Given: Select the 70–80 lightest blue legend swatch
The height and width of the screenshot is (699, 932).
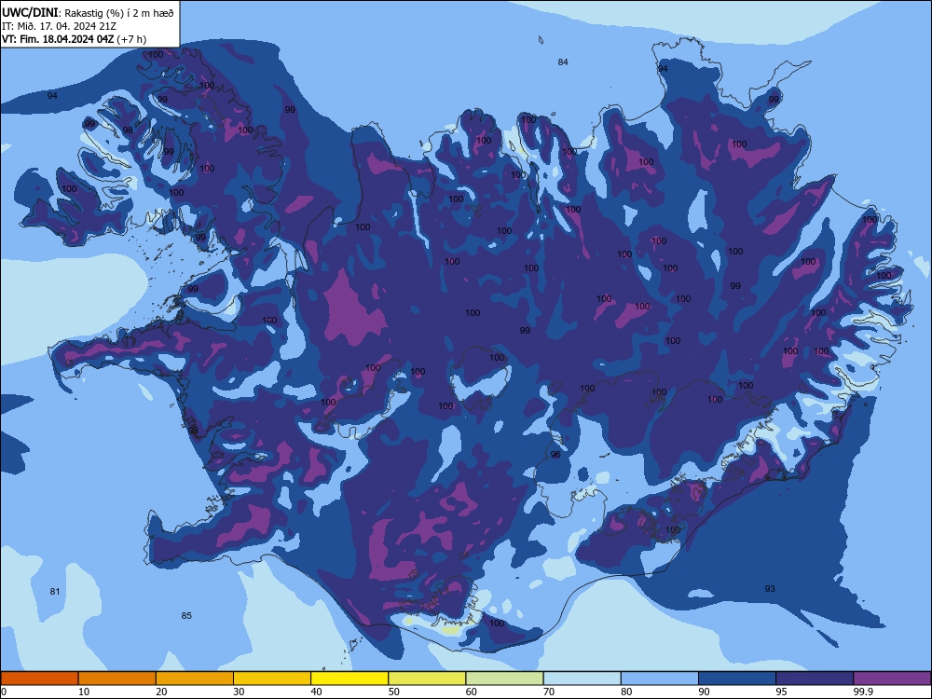Looking at the screenshot, I should click(582, 678).
